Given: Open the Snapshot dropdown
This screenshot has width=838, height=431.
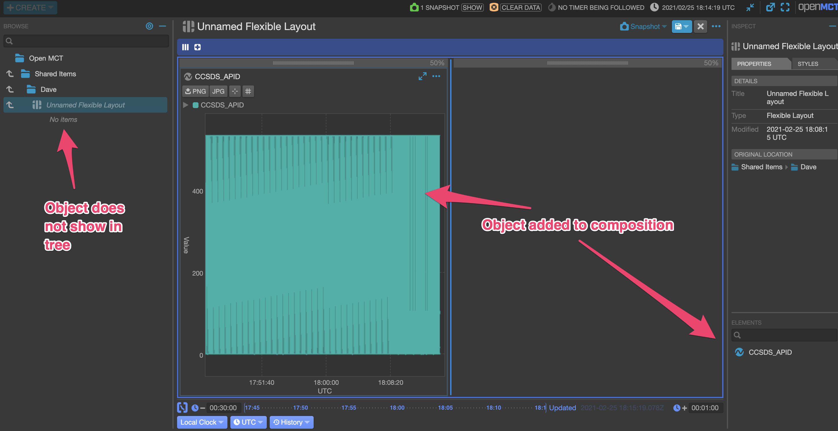Looking at the screenshot, I should [644, 27].
